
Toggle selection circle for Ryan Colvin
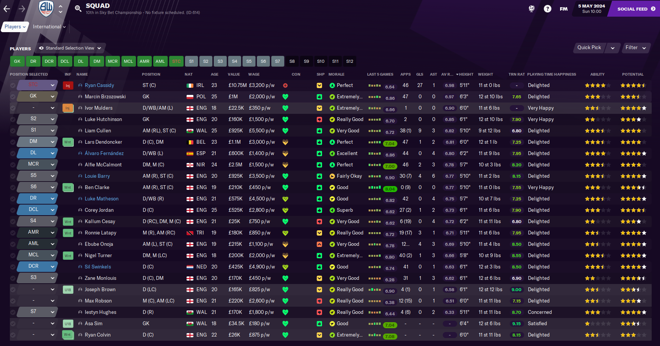click(x=13, y=335)
